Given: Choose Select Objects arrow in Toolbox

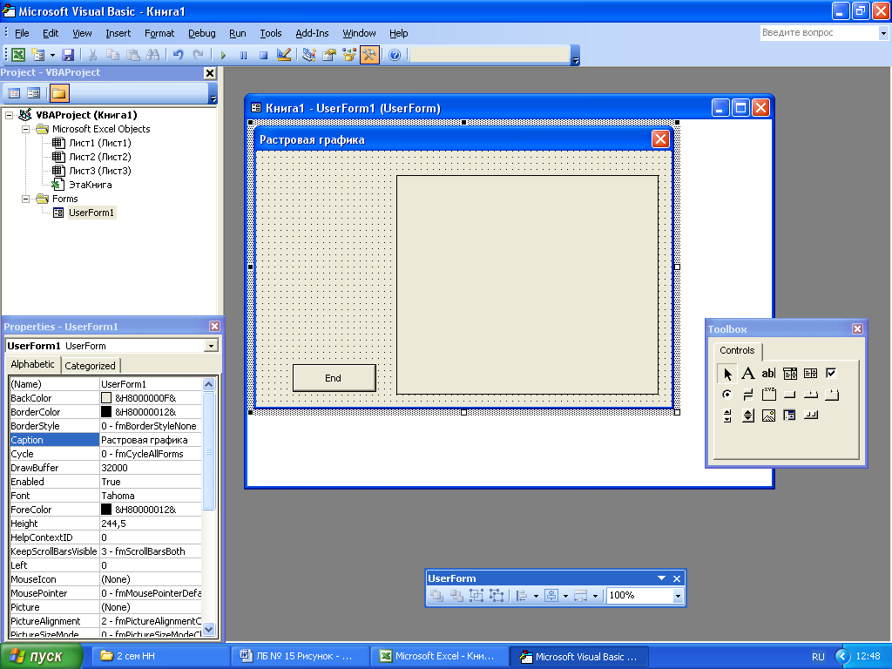Looking at the screenshot, I should (x=727, y=373).
